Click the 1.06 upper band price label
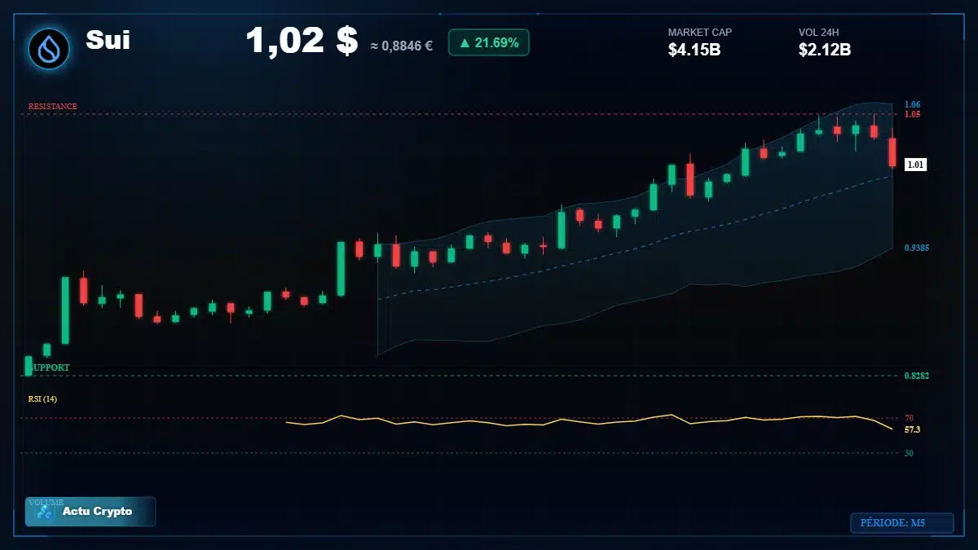 (912, 105)
